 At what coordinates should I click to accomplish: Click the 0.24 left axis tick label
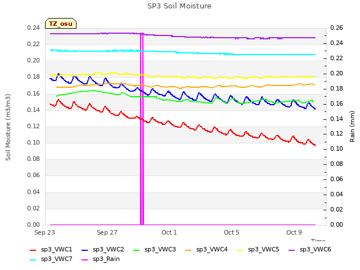click(34, 28)
